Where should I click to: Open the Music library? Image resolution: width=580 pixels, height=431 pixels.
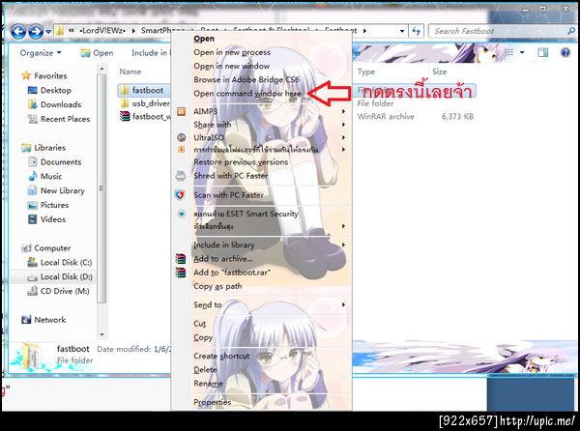pyautogui.click(x=45, y=176)
